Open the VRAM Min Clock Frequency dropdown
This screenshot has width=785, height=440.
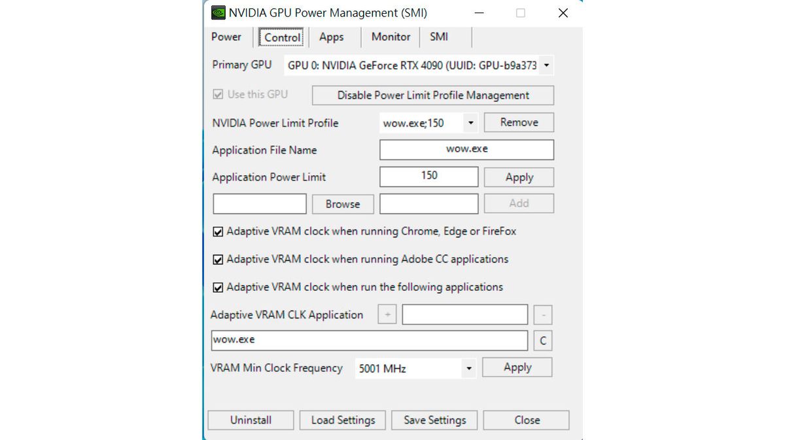(x=415, y=369)
